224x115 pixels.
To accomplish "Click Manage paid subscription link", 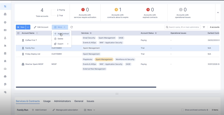I will [65, 110].
